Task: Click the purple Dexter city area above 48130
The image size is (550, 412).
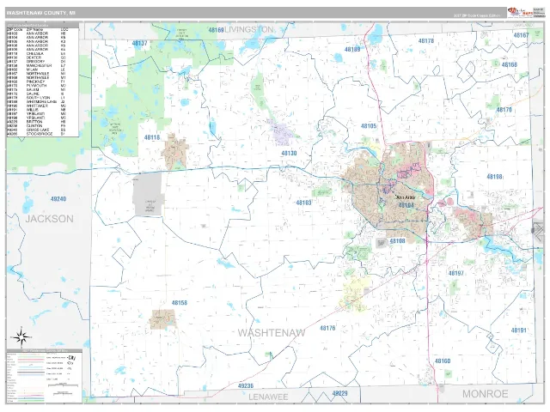Action: 281,132
